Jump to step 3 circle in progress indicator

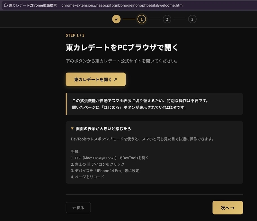[192, 19]
